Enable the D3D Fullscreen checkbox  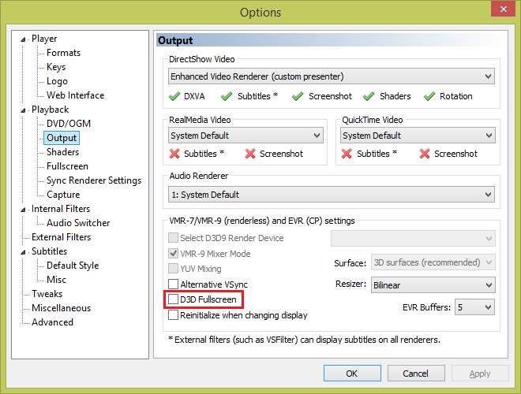click(174, 299)
